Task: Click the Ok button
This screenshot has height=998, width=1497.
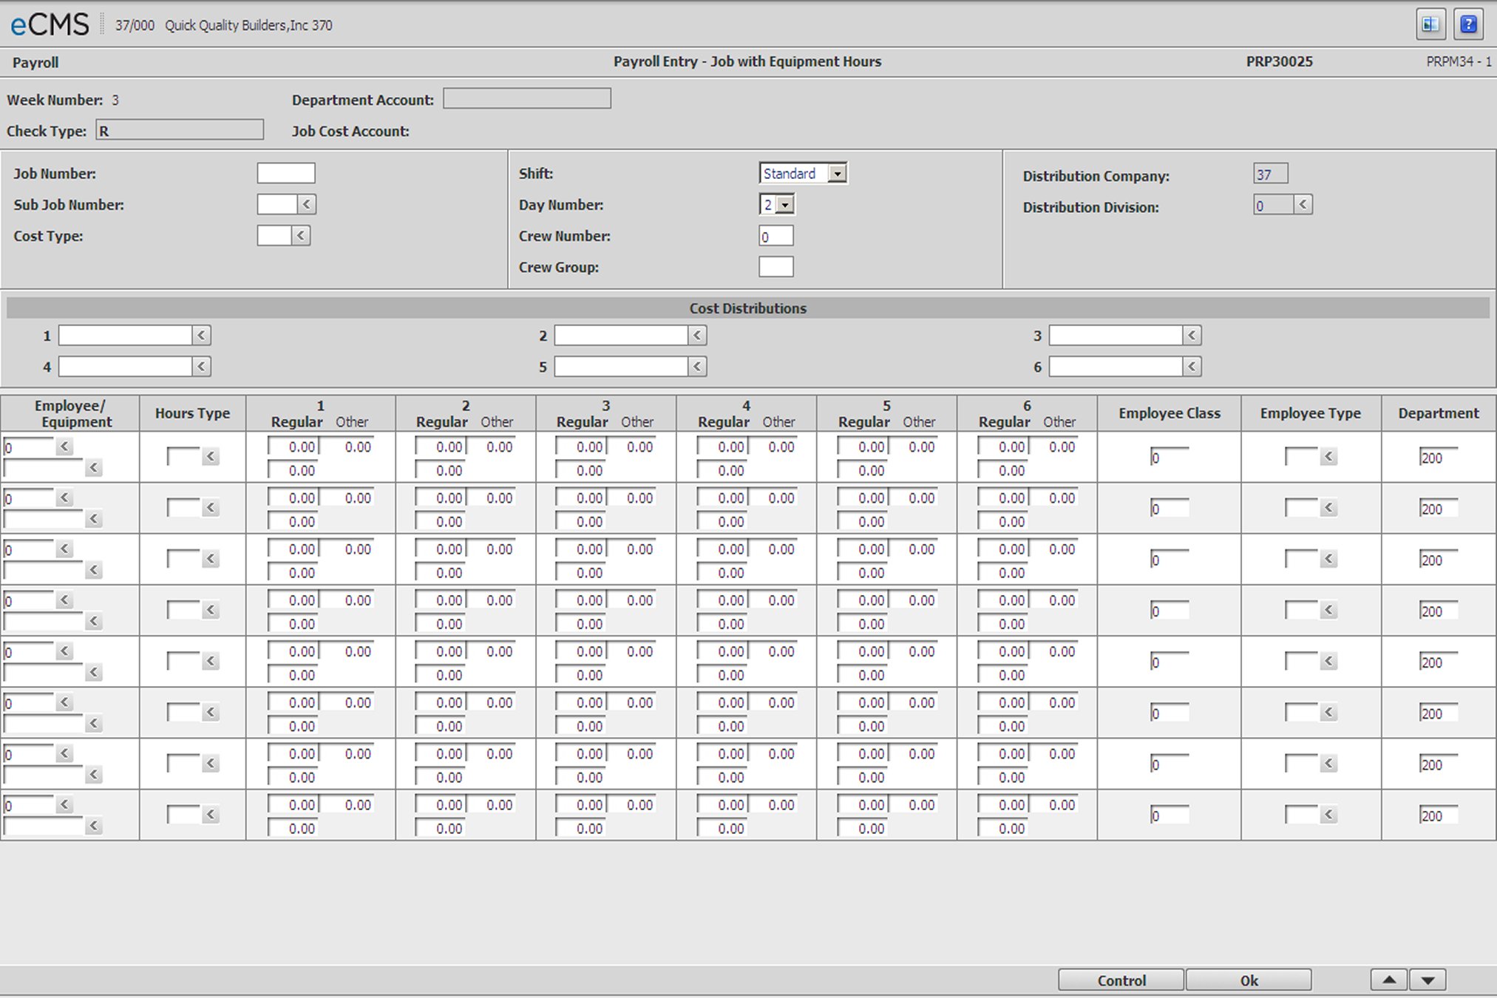Action: (1249, 980)
